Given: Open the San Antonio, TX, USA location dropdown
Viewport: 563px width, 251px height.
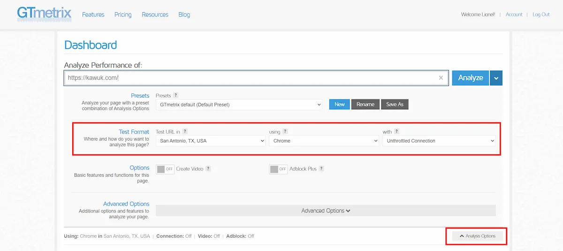Looking at the screenshot, I should [211, 141].
